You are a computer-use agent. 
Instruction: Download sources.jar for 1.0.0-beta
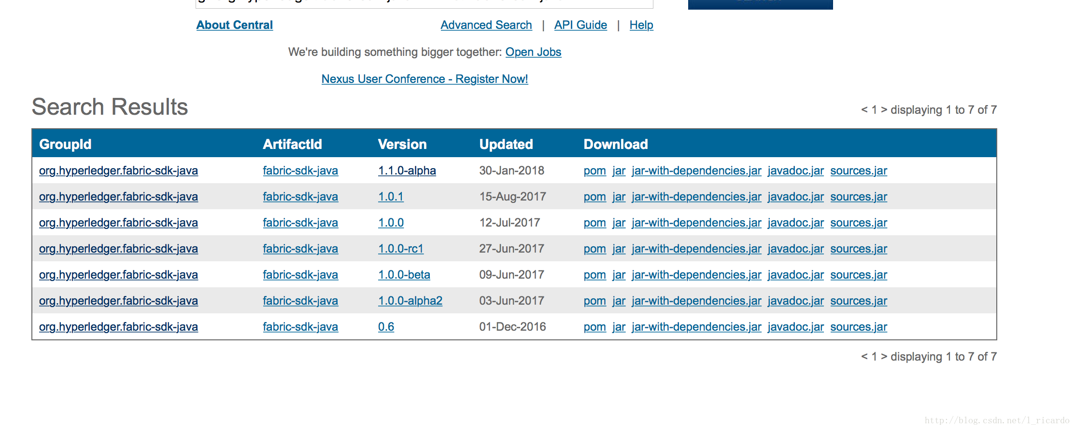(x=859, y=275)
